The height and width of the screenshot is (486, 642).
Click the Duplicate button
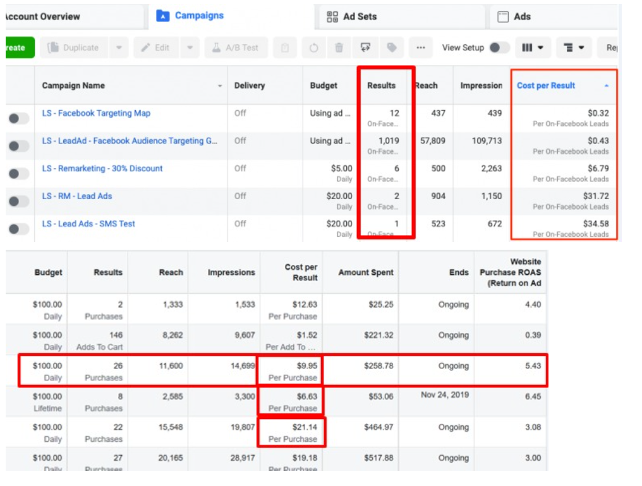pos(74,47)
